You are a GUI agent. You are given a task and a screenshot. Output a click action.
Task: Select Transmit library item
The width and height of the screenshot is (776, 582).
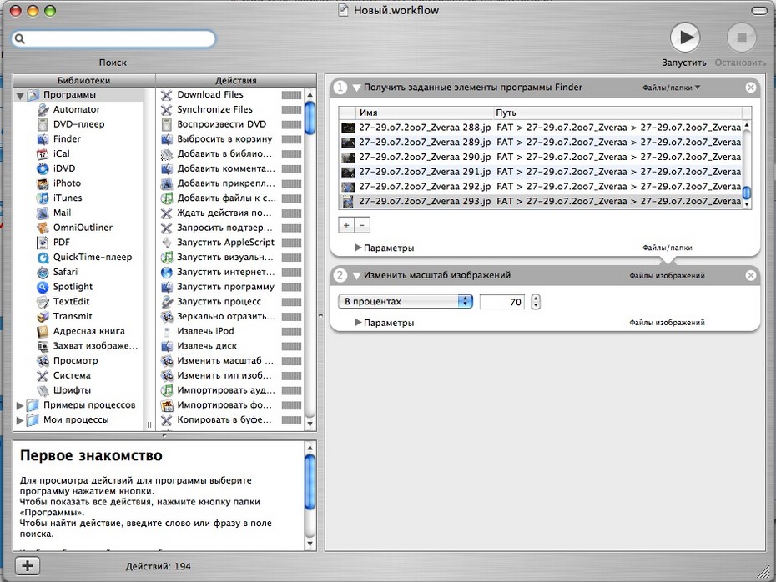click(x=73, y=317)
